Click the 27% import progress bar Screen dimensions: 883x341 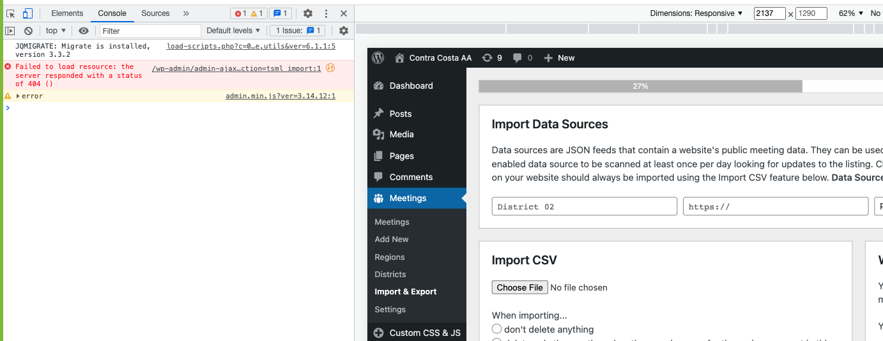(640, 86)
